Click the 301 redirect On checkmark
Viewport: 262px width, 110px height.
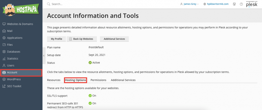pyautogui.click(x=90, y=103)
